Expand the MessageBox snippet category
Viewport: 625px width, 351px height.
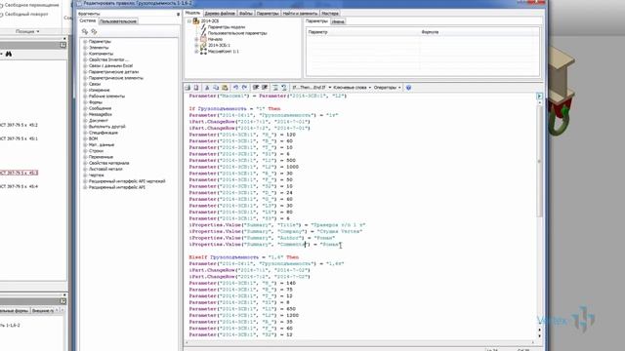click(85, 114)
